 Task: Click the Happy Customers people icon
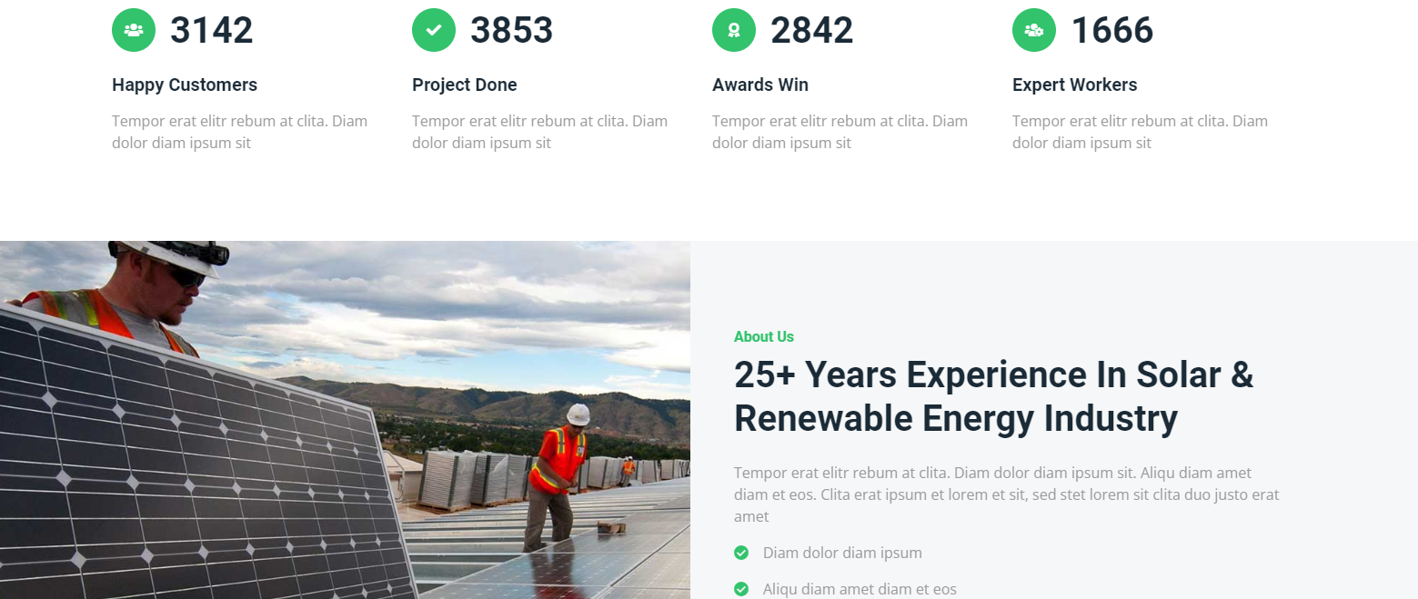[x=134, y=30]
